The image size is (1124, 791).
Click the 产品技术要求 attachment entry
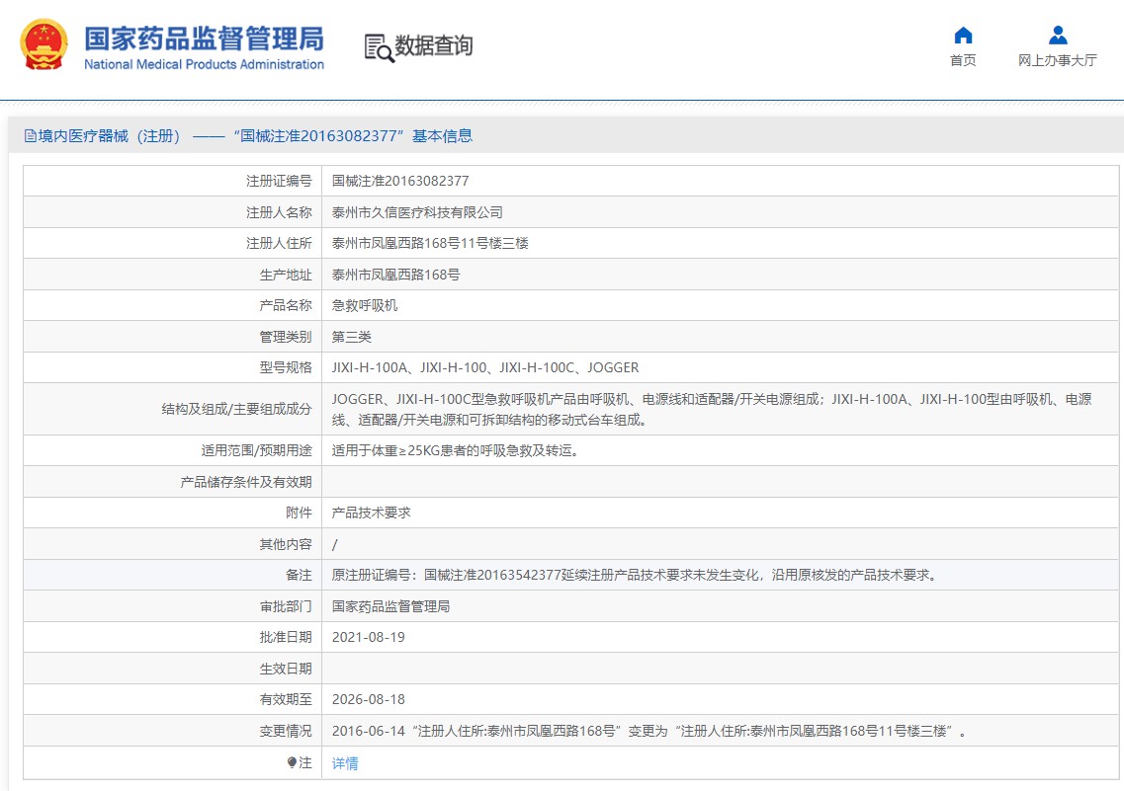point(371,513)
